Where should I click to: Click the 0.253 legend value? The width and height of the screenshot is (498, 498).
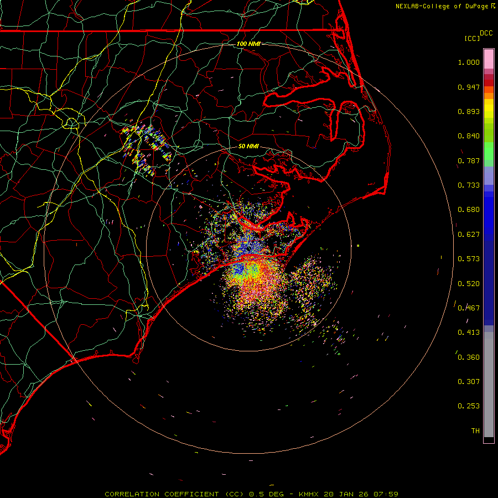[469, 406]
